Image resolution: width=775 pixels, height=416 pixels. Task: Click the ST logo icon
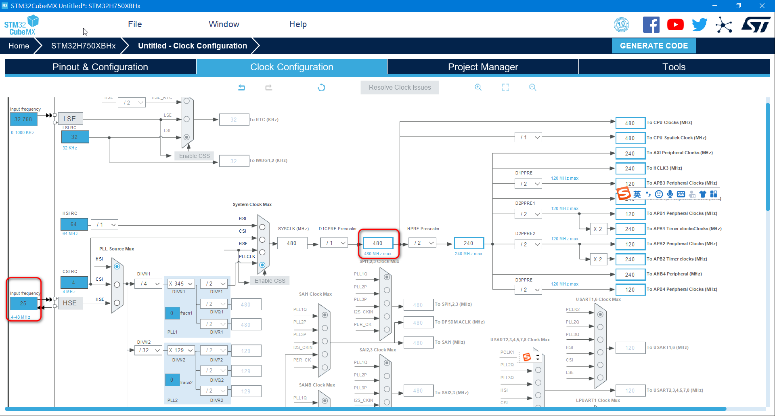point(756,25)
